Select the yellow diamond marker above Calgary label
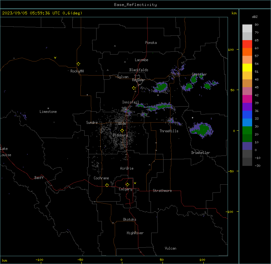271x264 pixels. tap(127, 185)
